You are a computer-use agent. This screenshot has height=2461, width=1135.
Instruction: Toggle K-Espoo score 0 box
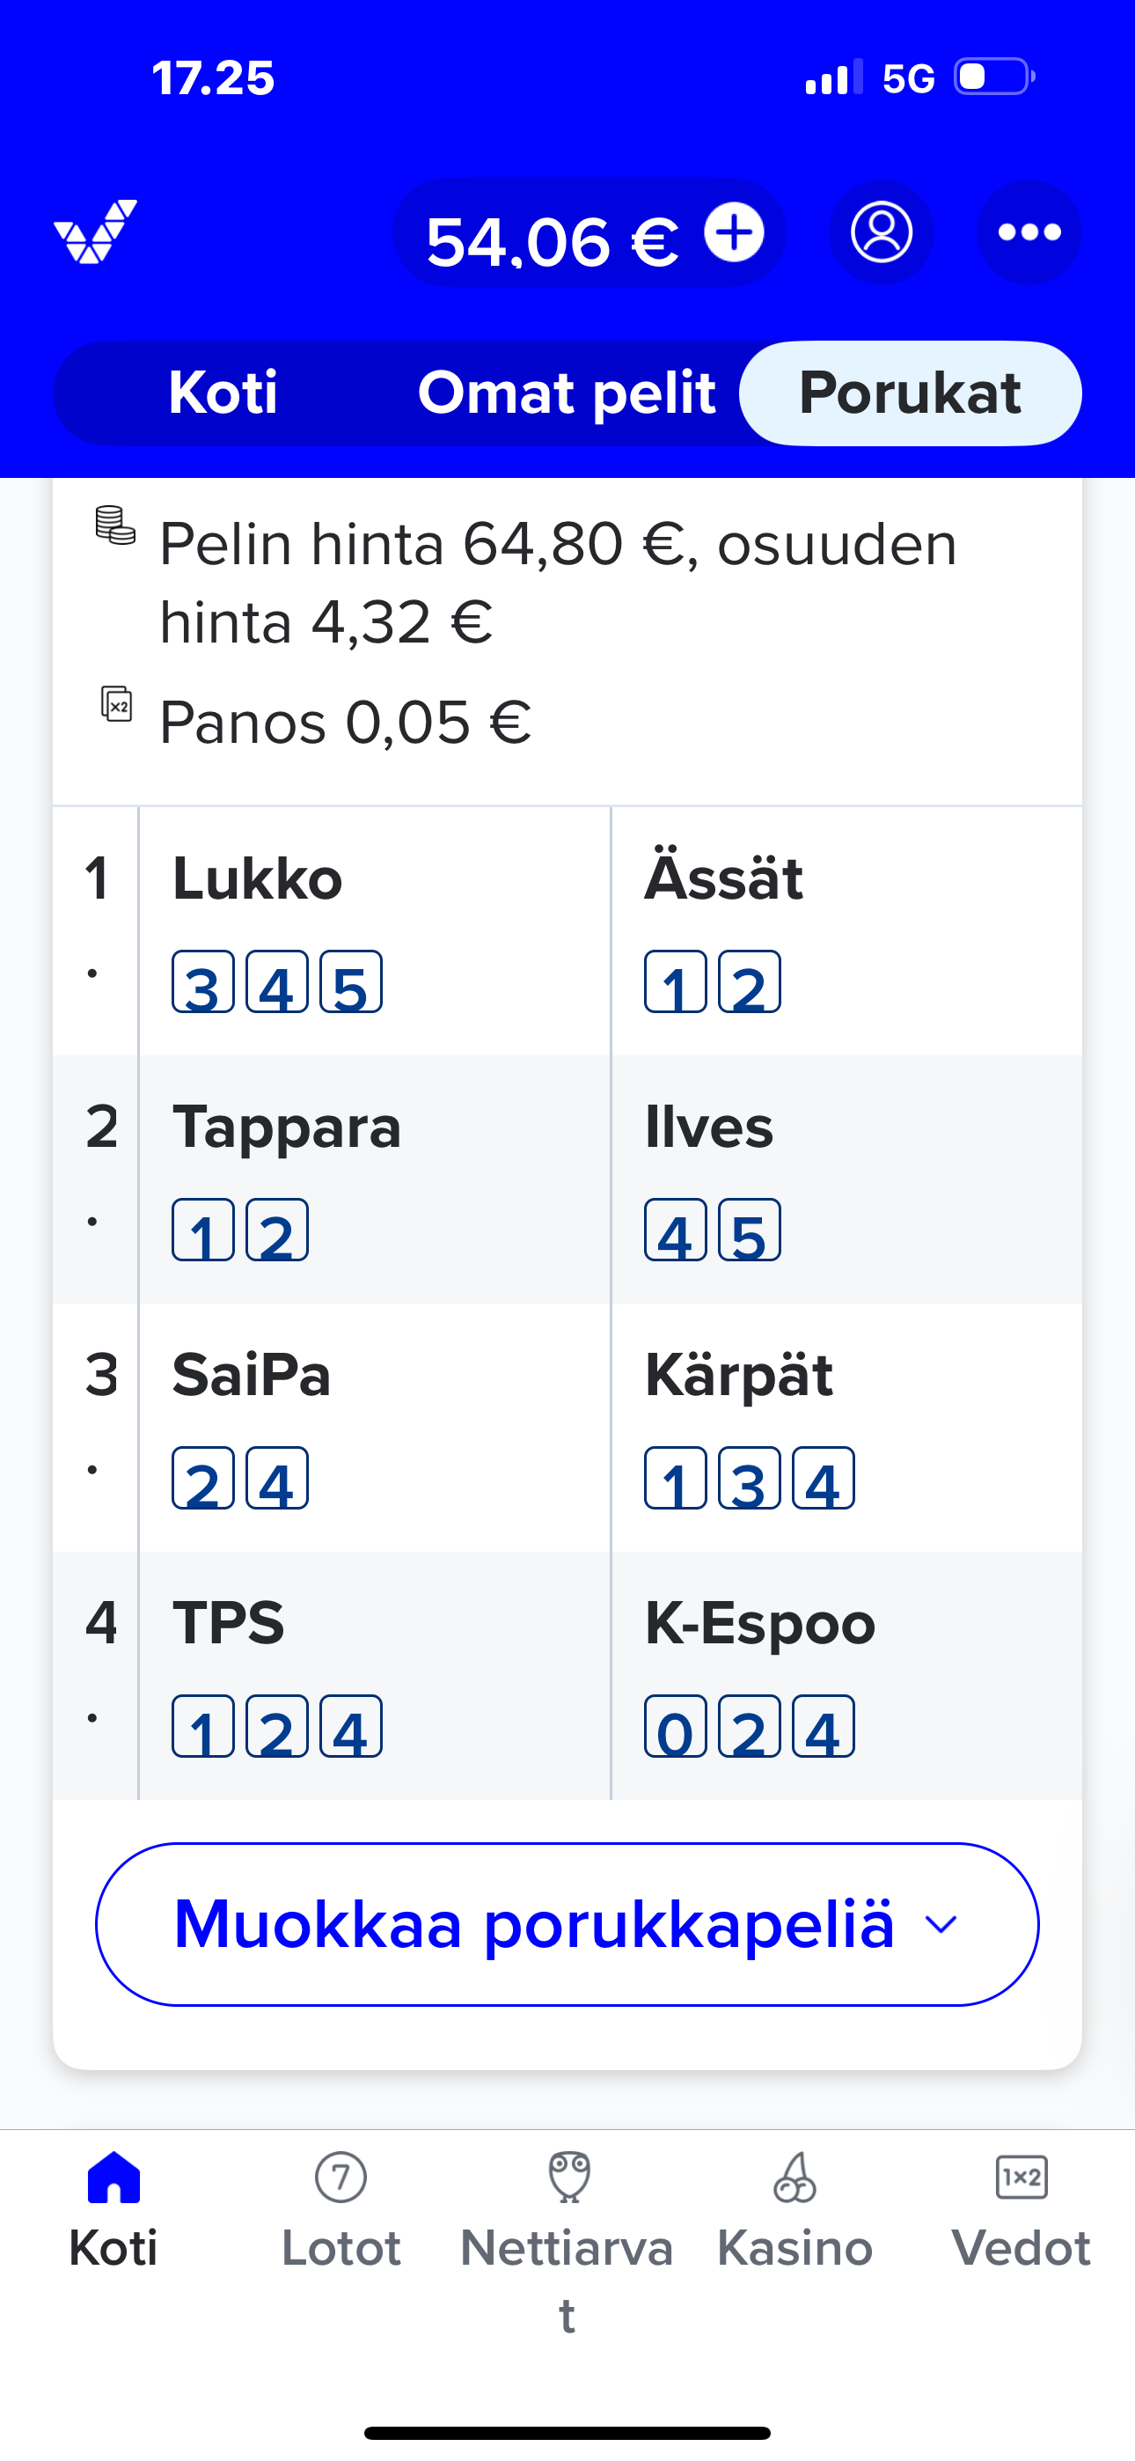675,1726
